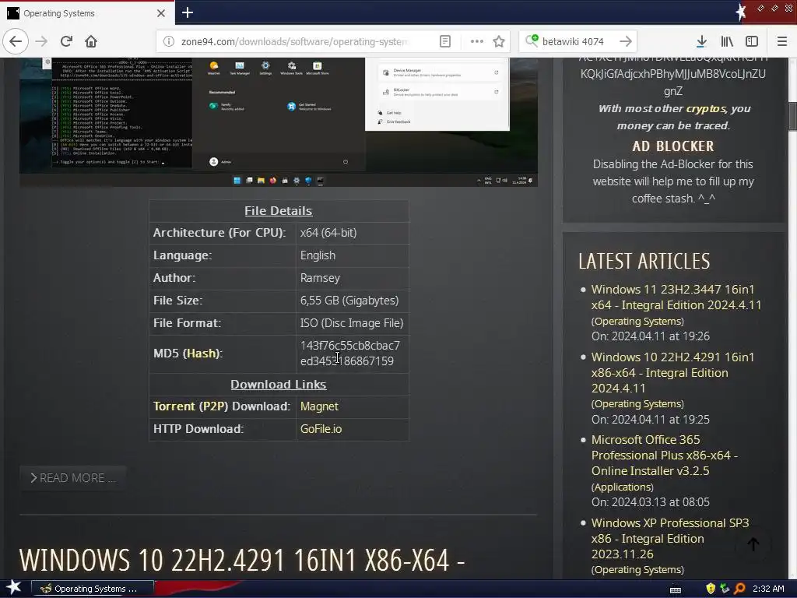Click the browser title bar star icon
This screenshot has height=598, width=797.
pos(741,11)
